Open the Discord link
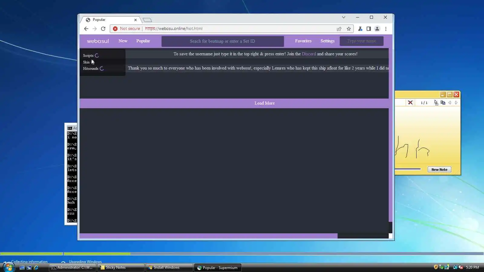The image size is (484, 272). (x=309, y=54)
